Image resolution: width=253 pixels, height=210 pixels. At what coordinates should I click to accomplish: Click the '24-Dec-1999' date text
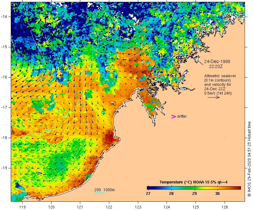(217, 61)
